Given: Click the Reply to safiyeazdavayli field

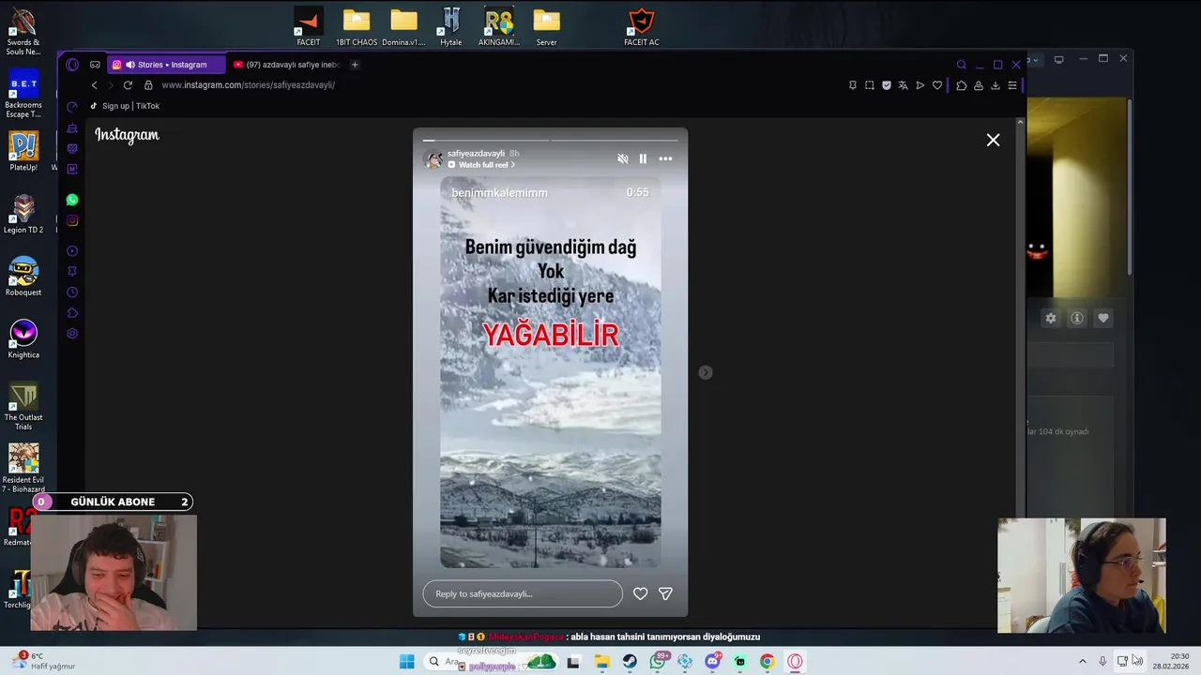Looking at the screenshot, I should (523, 593).
